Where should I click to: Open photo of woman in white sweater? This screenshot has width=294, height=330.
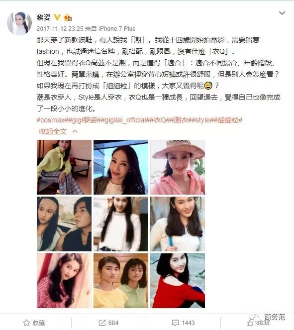121,224
